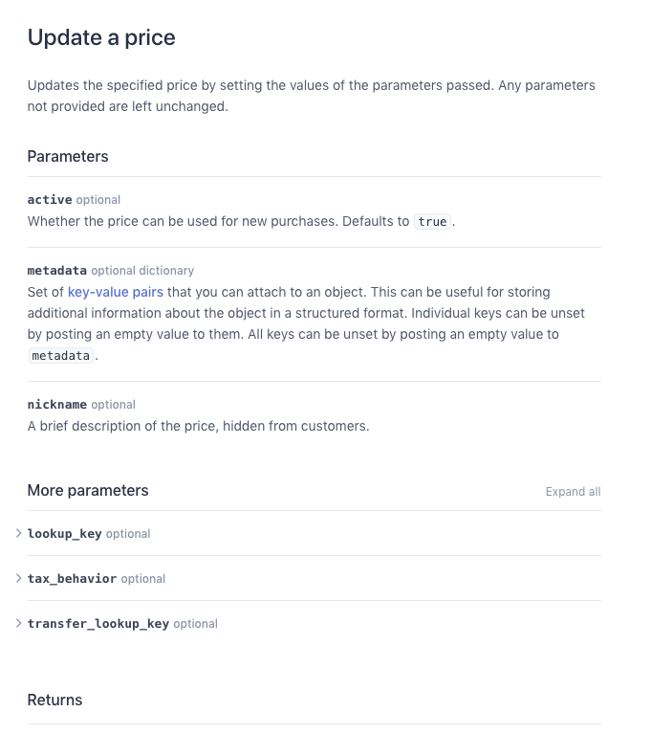Click the optional label beside nickname

[x=113, y=405]
